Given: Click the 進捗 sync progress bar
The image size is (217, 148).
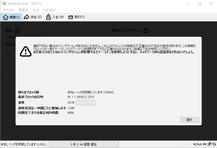Looking at the screenshot, I should (86, 103).
